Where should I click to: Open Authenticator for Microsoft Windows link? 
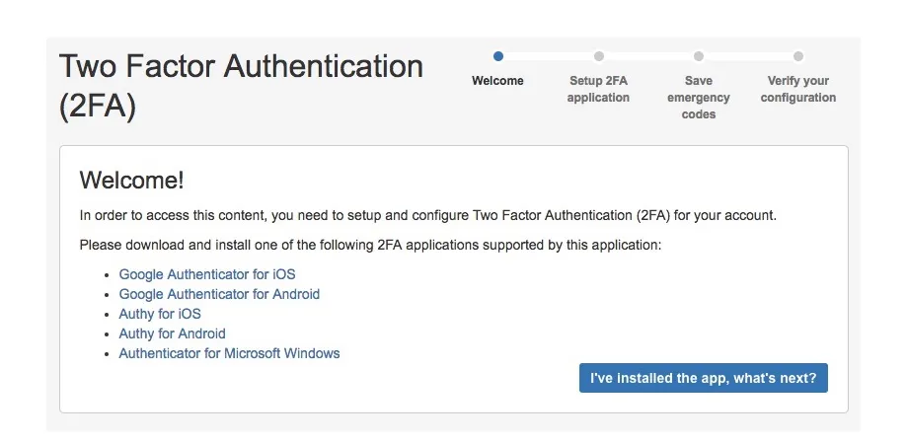[229, 353]
